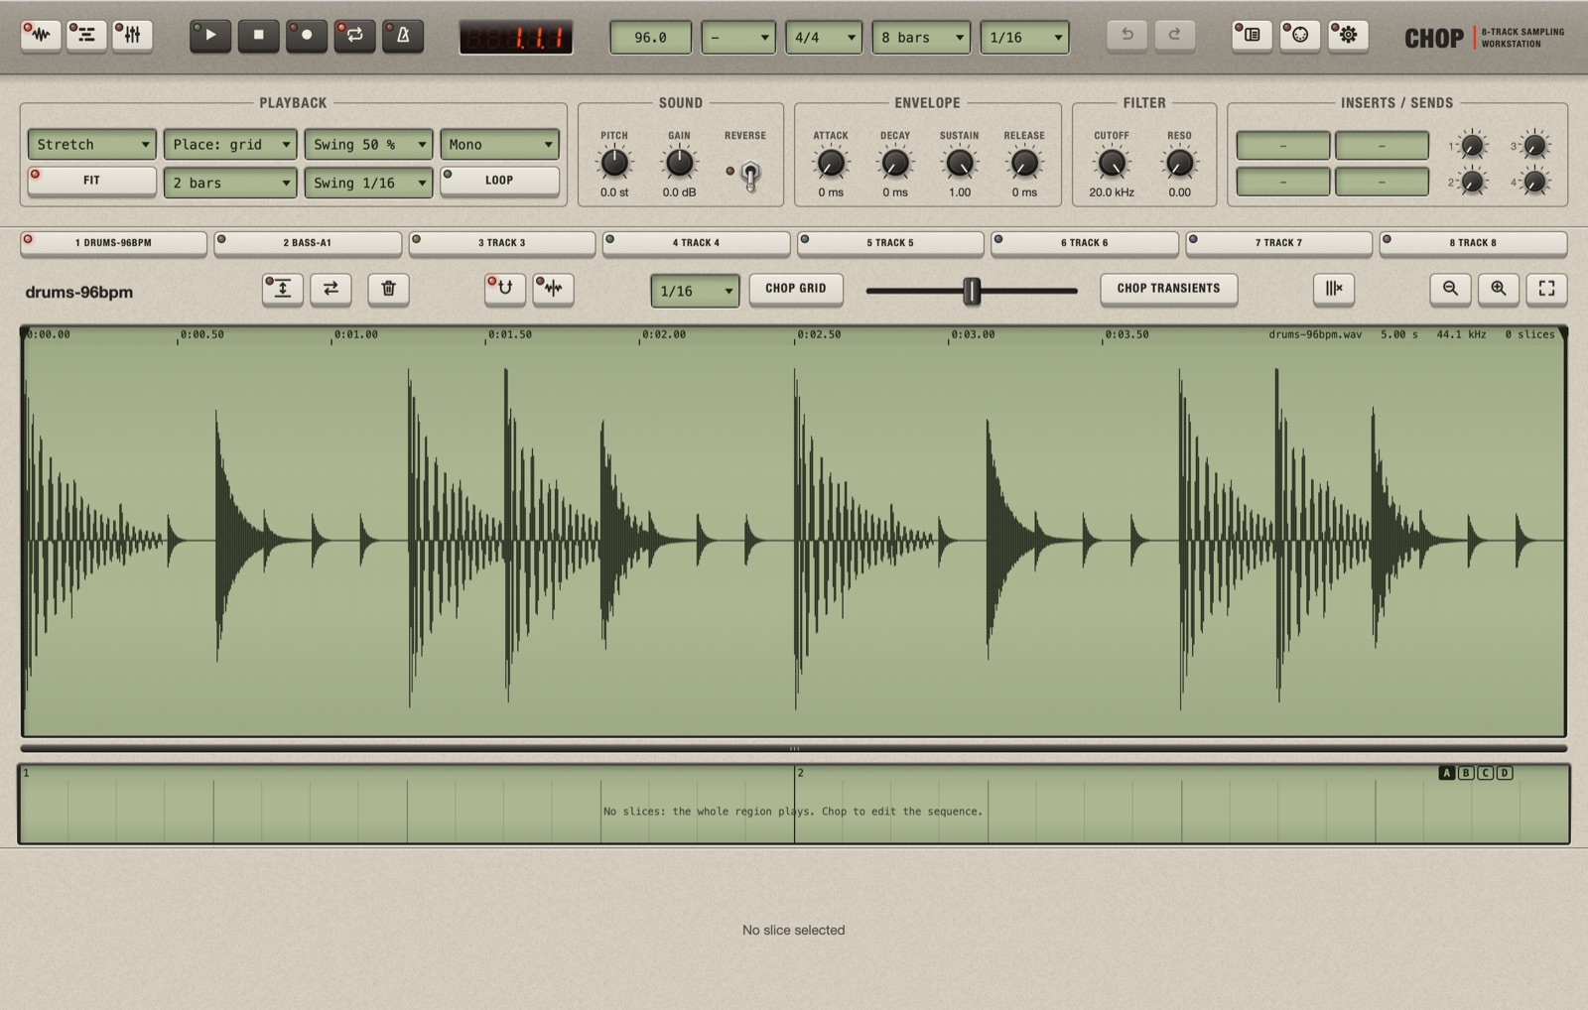The width and height of the screenshot is (1588, 1010).
Task: Open the waveform sample view
Action: pyautogui.click(x=41, y=36)
